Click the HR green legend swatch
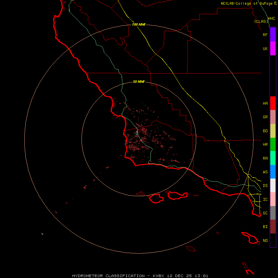This screenshot has width=278, height=278. (273, 145)
